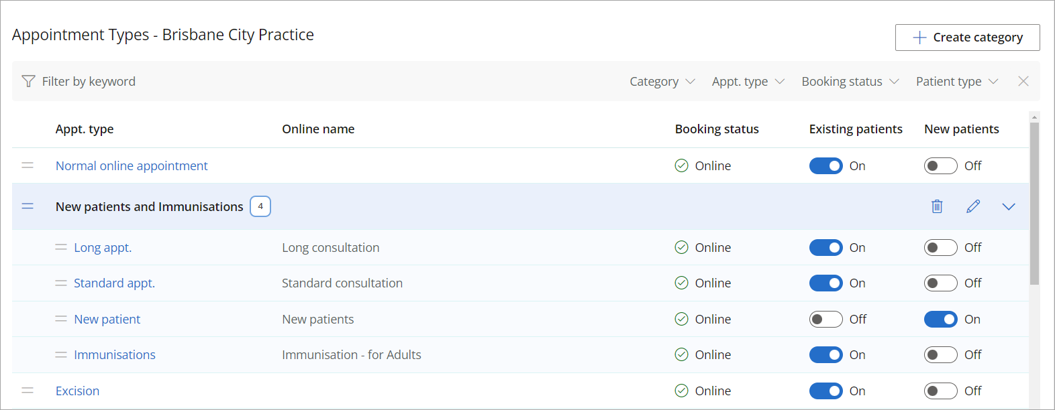Viewport: 1055px width, 410px height.
Task: Open Normal online appointment link
Action: [132, 165]
